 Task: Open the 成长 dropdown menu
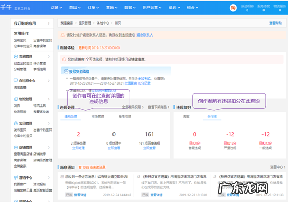pyautogui.click(x=174, y=8)
